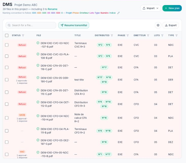Check the row for DEM-EXE-CFO-04-PLA-111-B.pdf
Viewport: 186px width, 163px height.
click(x=7, y=131)
